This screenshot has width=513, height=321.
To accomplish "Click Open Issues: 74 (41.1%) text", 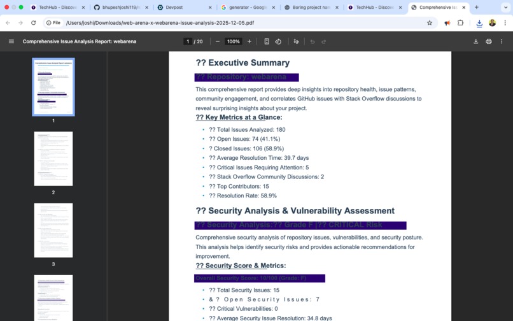I will coord(244,139).
